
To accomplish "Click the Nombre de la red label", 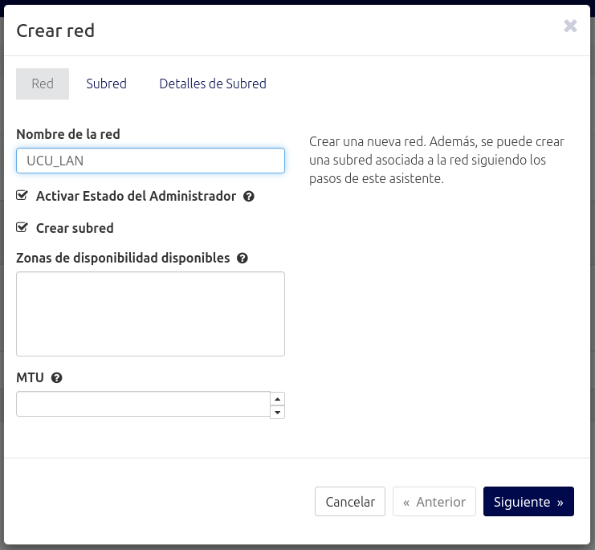I will point(68,134).
